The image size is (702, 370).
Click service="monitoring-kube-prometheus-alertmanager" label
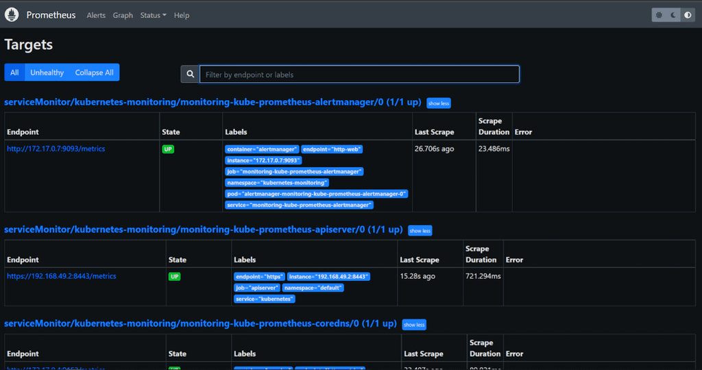pyautogui.click(x=299, y=205)
